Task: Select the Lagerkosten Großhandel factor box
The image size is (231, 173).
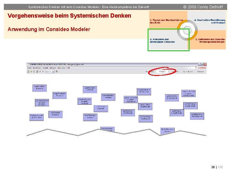Action: 145,106
